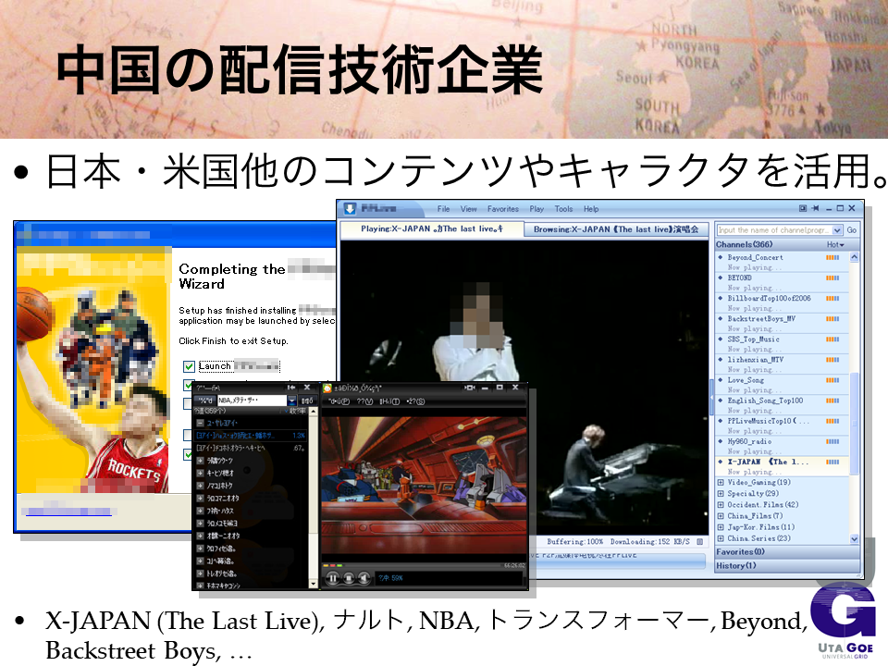Image resolution: width=888 pixels, height=666 pixels.
Task: Open the (V) menu in dark player
Action: 364,401
